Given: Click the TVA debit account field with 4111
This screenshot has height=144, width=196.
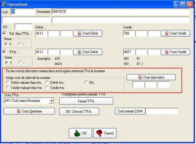Looking at the screenshot, I should click(x=41, y=52).
